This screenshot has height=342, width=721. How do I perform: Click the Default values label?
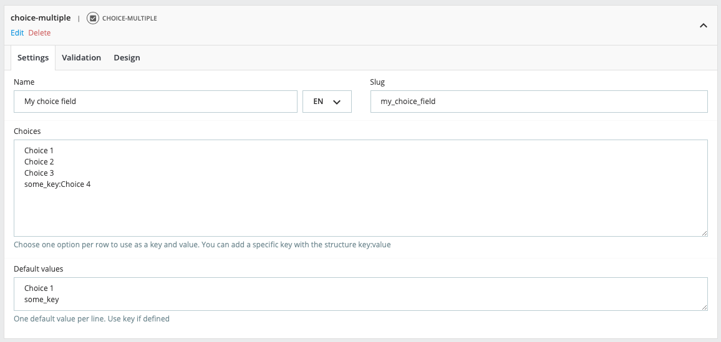coord(38,269)
